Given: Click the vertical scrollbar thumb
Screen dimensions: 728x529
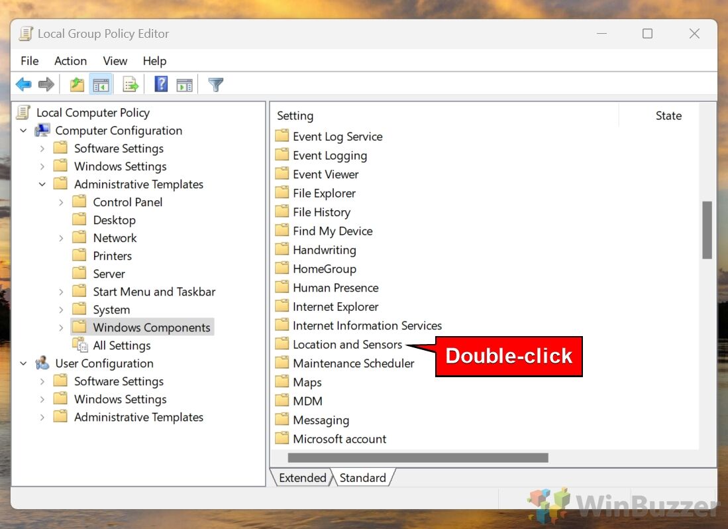Looking at the screenshot, I should 707,229.
